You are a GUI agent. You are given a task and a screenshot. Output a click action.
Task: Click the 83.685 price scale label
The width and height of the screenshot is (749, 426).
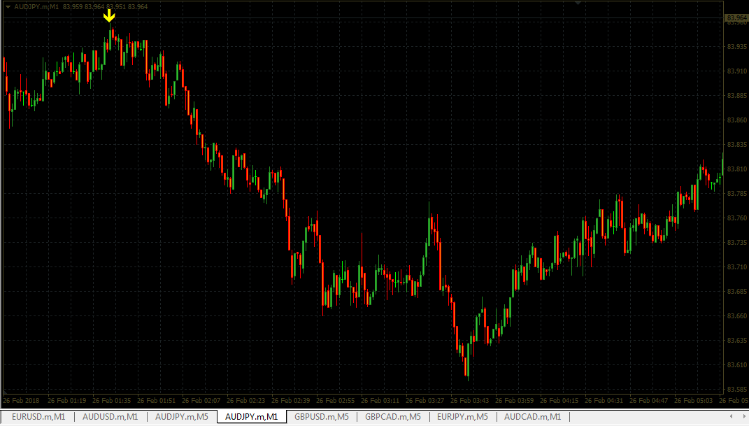tap(736, 291)
